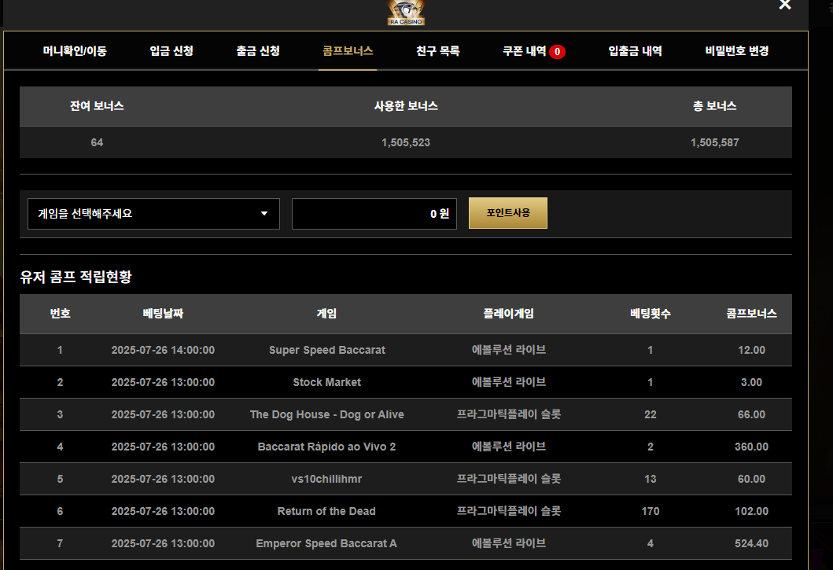Close the account dialog with the X
Screen dimensions: 833x570
785,5
